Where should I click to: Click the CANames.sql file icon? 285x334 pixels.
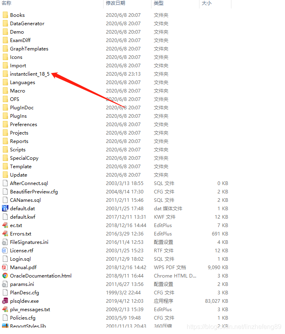[5, 200]
